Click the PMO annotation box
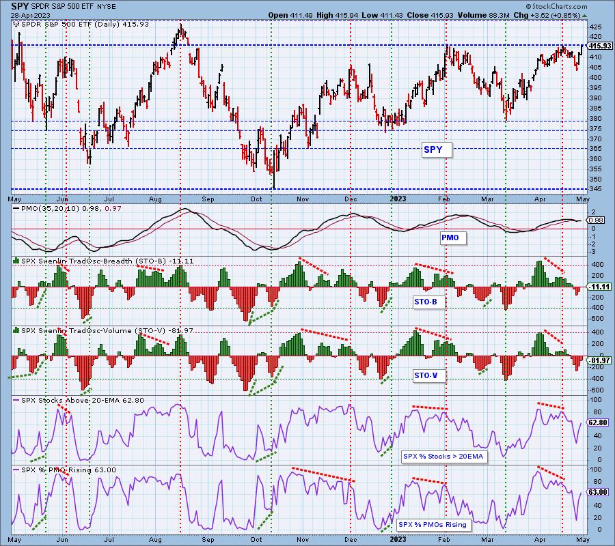 tap(453, 238)
